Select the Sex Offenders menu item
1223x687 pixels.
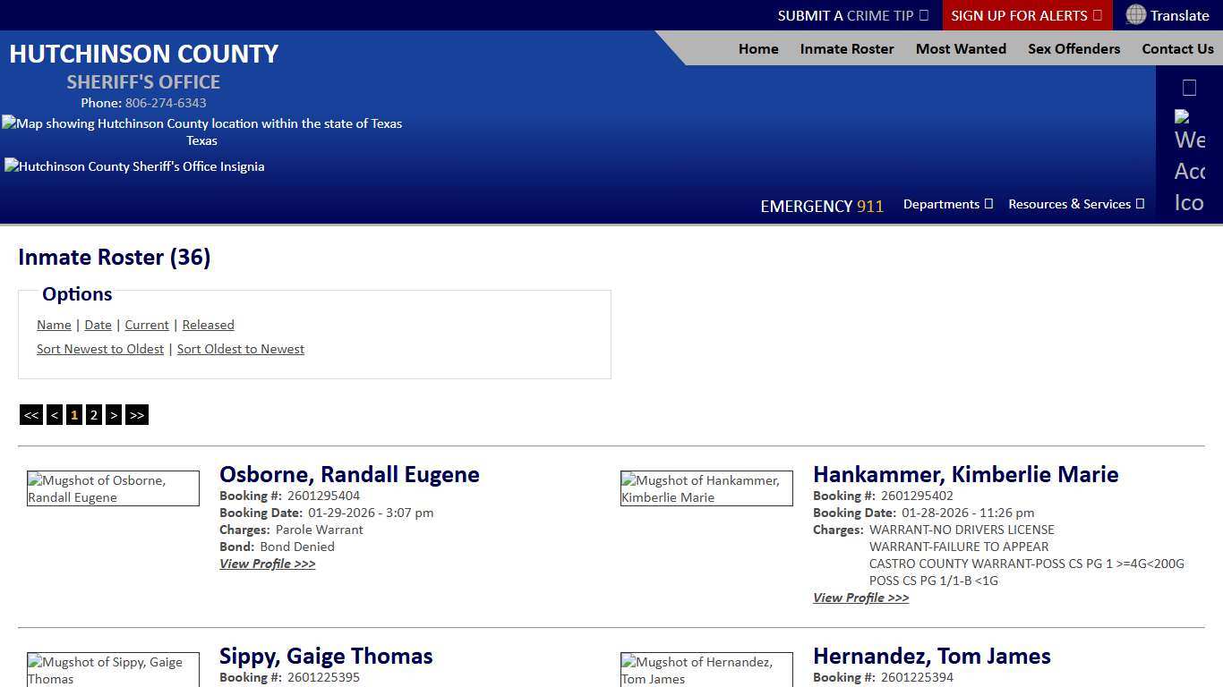[x=1073, y=48]
